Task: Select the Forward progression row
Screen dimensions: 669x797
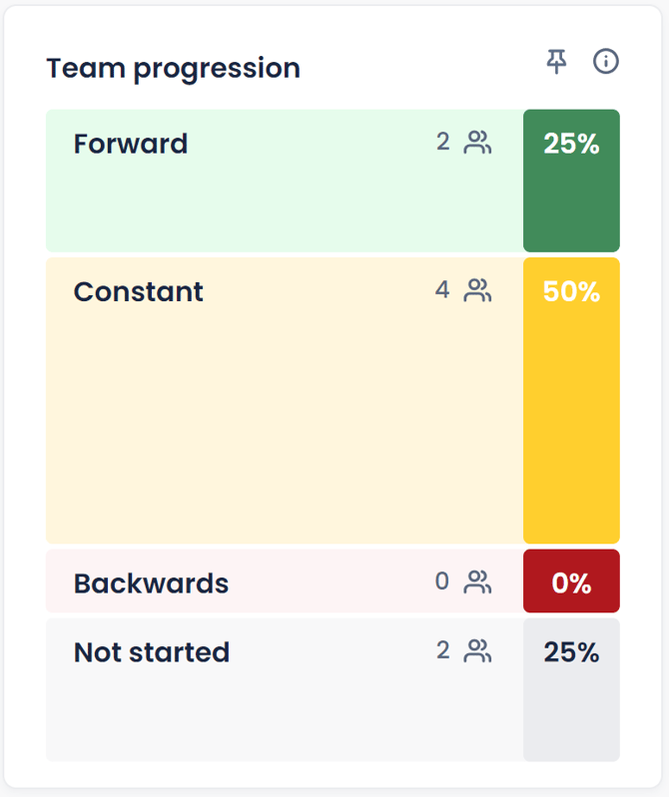Action: [x=333, y=181]
